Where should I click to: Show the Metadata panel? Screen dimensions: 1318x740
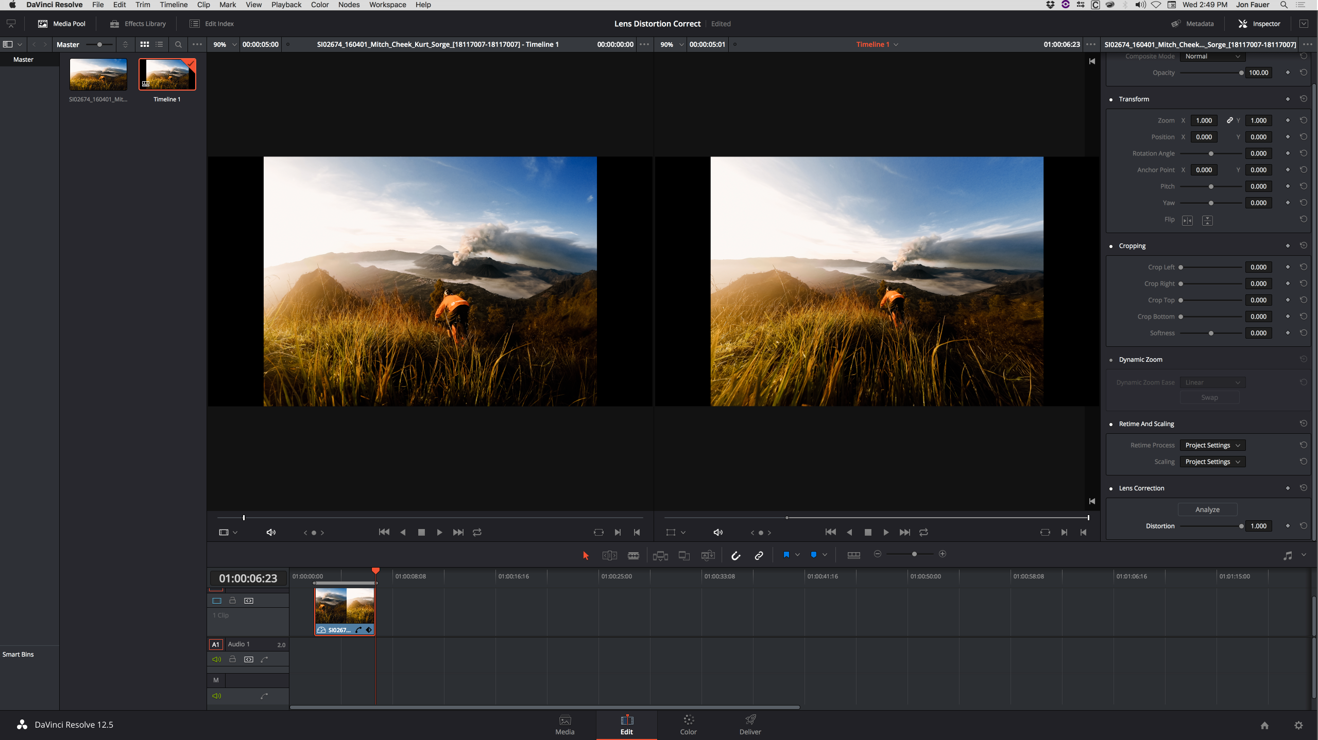coord(1192,24)
